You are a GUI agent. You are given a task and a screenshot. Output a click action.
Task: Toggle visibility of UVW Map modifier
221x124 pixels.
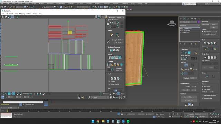[x=181, y=30]
